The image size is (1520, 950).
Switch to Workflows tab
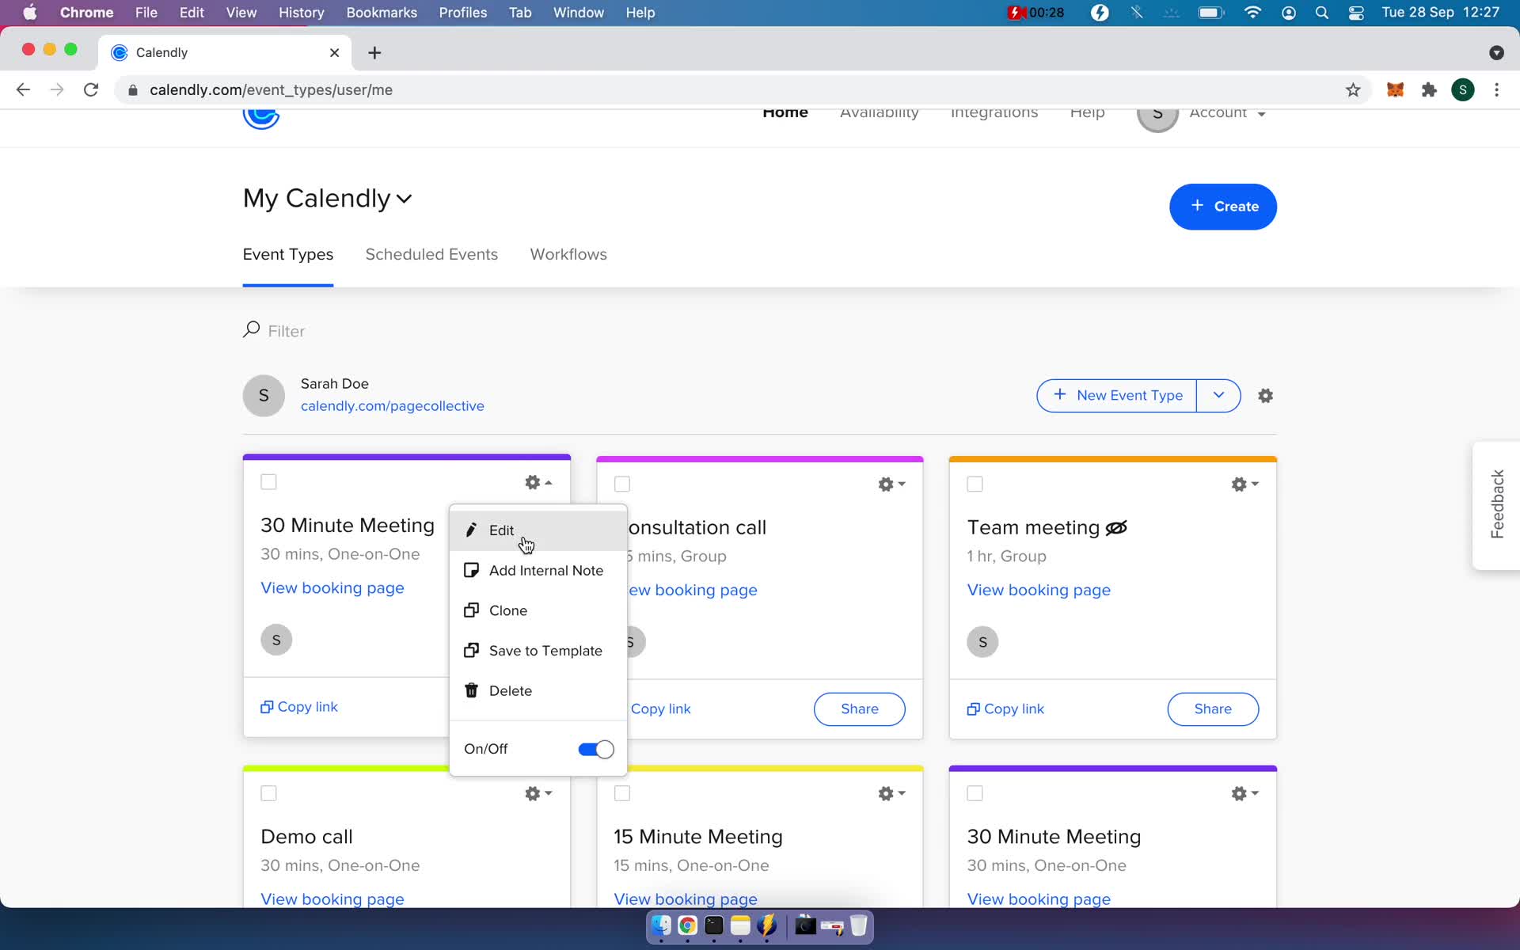coord(568,254)
